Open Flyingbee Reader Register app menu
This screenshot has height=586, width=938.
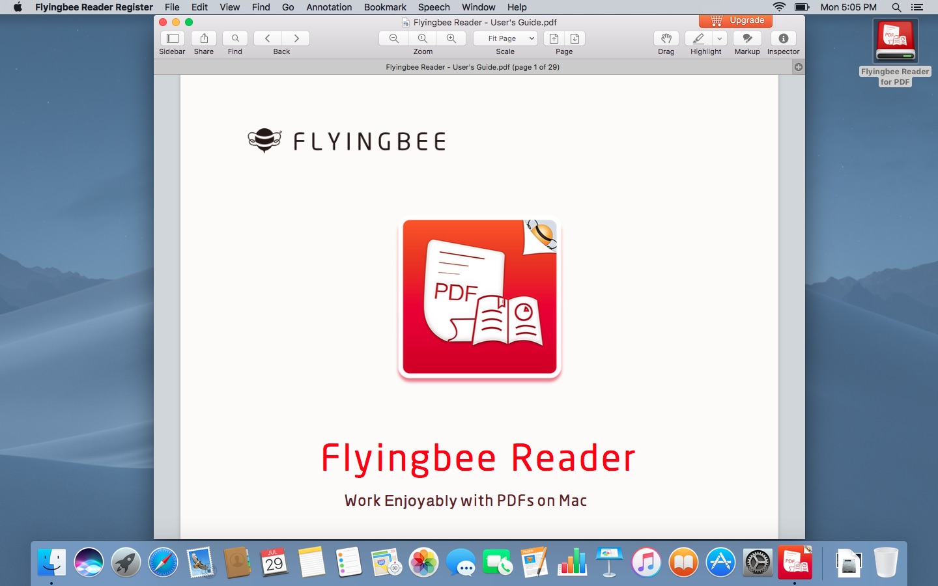click(x=94, y=7)
